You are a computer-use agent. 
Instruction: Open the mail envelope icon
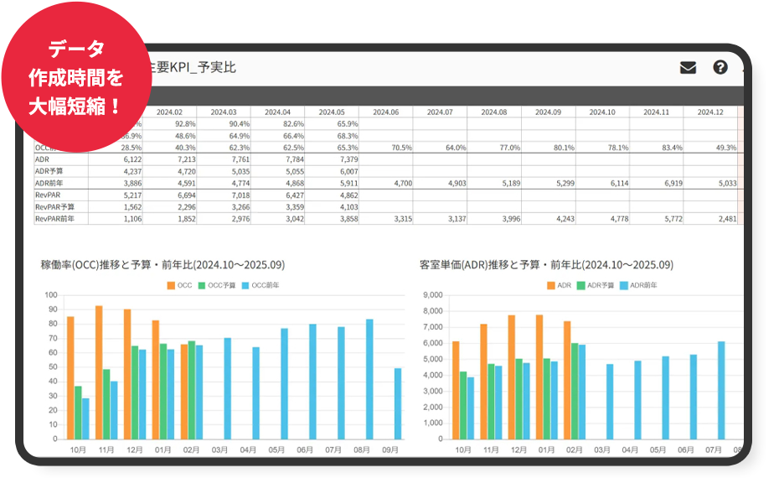[x=688, y=67]
